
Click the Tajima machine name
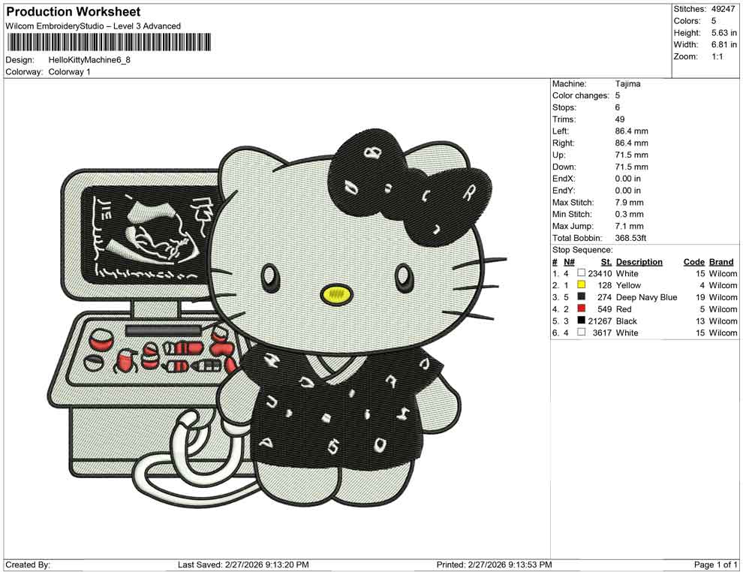point(628,83)
